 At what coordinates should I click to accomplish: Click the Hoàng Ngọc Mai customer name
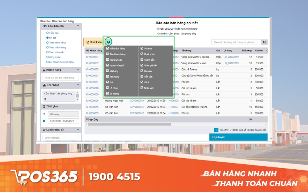click(114, 101)
